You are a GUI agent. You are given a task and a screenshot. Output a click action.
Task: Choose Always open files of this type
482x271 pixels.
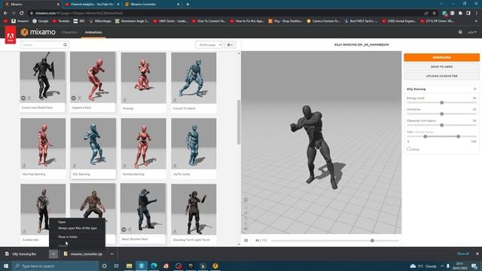(x=78, y=228)
